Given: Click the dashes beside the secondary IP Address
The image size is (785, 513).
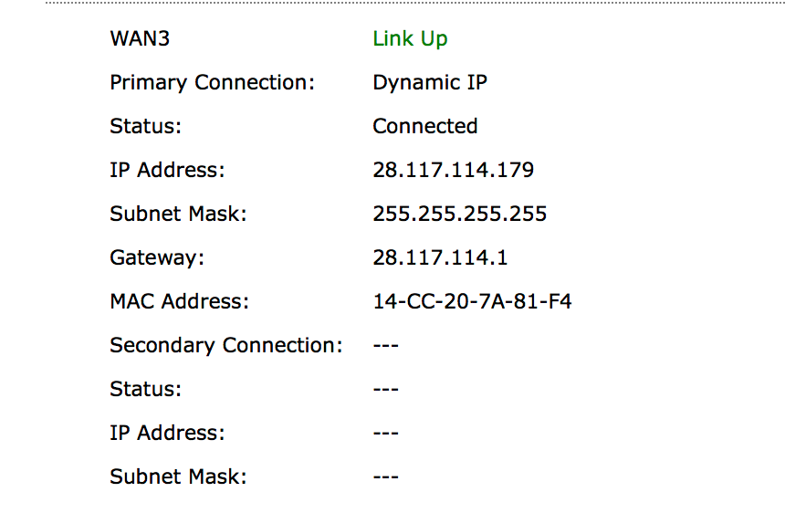Looking at the screenshot, I should coord(385,433).
